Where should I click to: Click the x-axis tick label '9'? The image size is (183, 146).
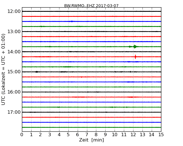pyautogui.click(x=105, y=135)
